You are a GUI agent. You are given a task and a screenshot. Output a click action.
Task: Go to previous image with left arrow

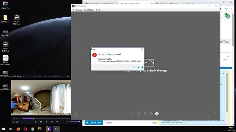tap(76, 114)
